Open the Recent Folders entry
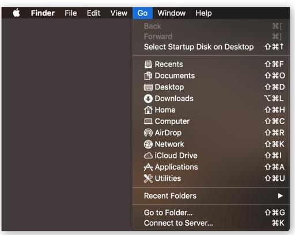295x235 pixels. pos(211,196)
